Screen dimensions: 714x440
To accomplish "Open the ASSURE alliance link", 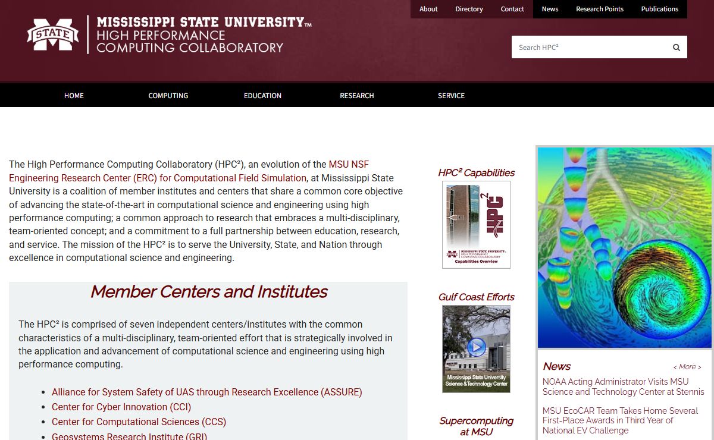I will point(207,392).
